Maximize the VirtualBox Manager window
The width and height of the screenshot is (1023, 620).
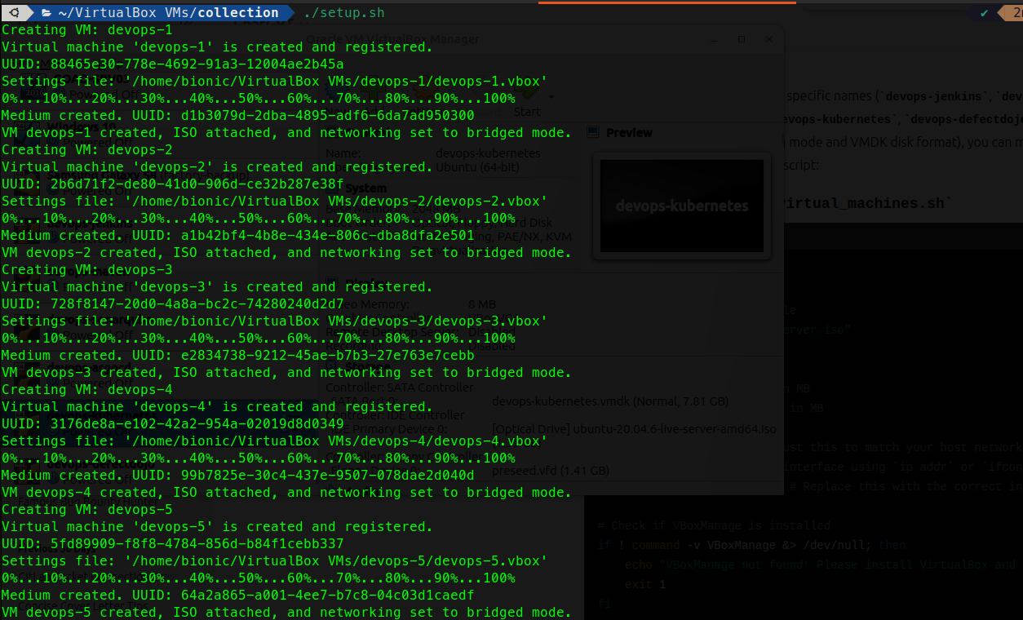coord(742,39)
